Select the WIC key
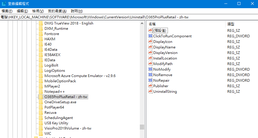Screen dimensions: 258x138 pyautogui.click(x=48, y=134)
